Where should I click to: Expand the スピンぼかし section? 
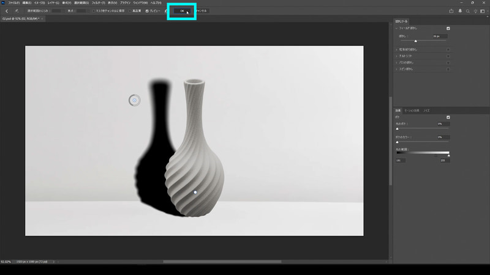click(396, 69)
